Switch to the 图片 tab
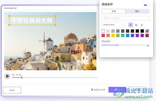Image resolution: width=156 pixels, height=101 pixels. pyautogui.click(x=137, y=11)
